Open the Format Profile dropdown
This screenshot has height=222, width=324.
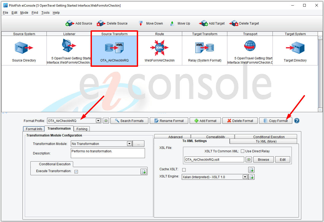(98, 121)
